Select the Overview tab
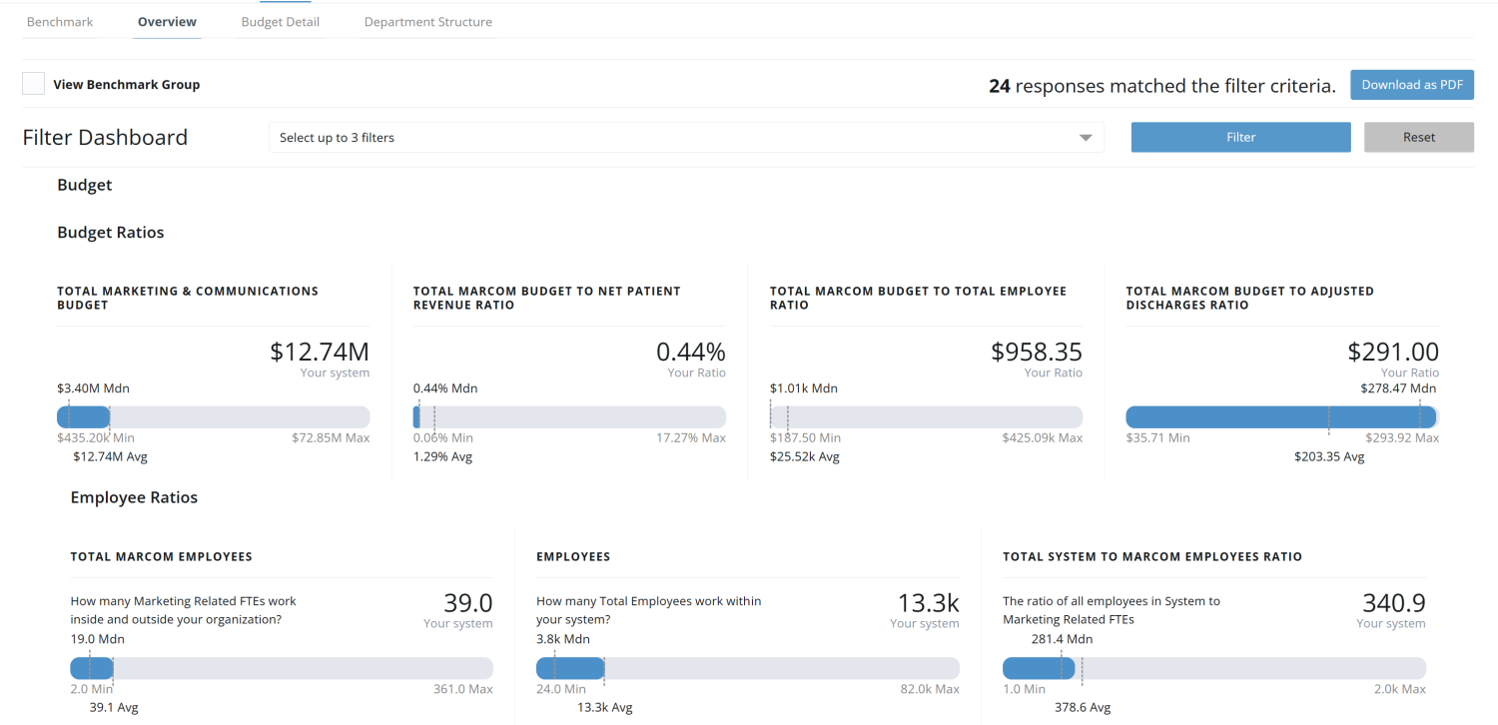This screenshot has width=1498, height=725. (x=167, y=21)
